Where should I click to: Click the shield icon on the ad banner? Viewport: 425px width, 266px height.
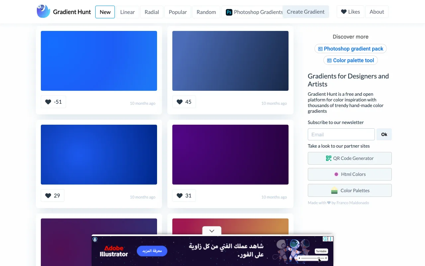pos(95,239)
